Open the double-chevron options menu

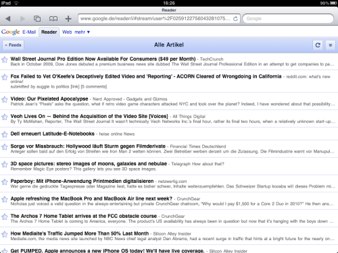tap(331, 45)
